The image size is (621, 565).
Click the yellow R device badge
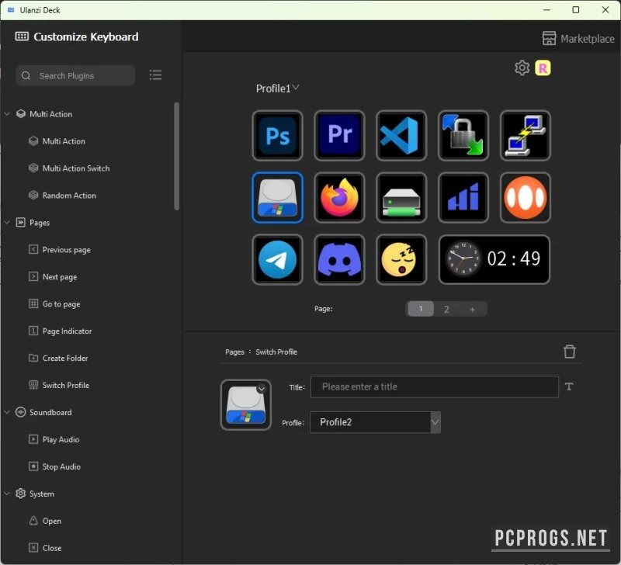(x=543, y=68)
